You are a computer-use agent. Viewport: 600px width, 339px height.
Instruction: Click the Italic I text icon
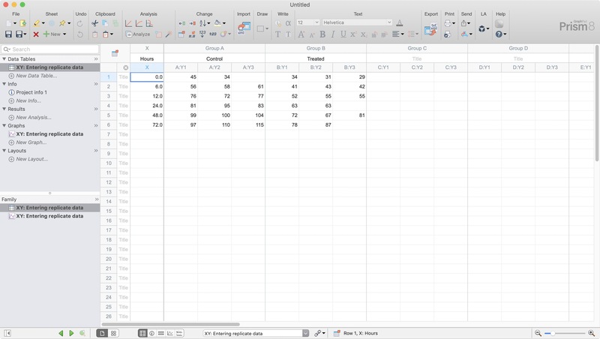point(333,34)
